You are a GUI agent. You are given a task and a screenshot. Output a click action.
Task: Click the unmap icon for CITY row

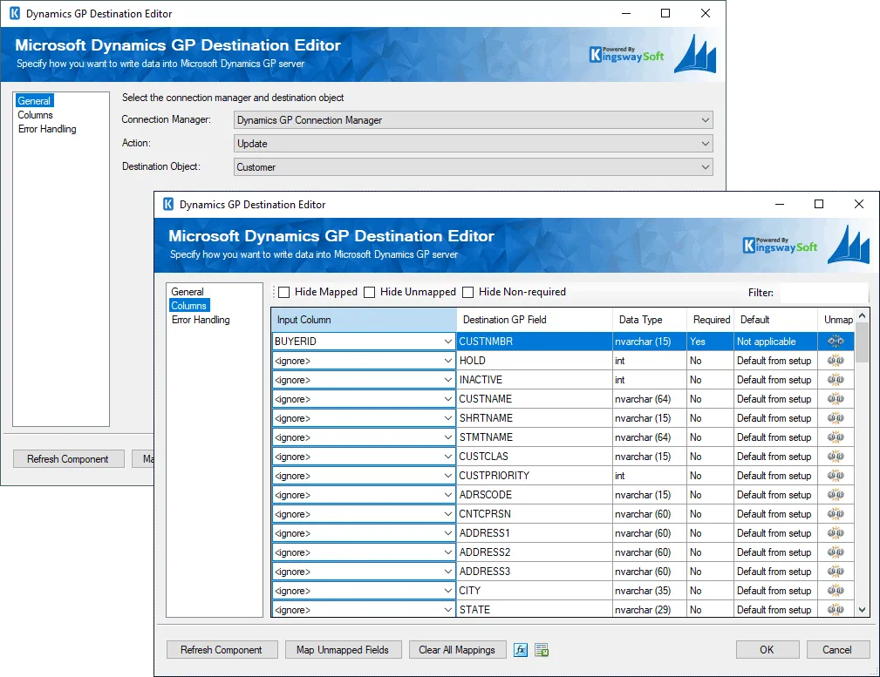835,591
